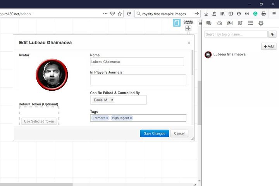Click the page toolbar icon above zoom
This screenshot has width=279, height=186.
(177, 23)
